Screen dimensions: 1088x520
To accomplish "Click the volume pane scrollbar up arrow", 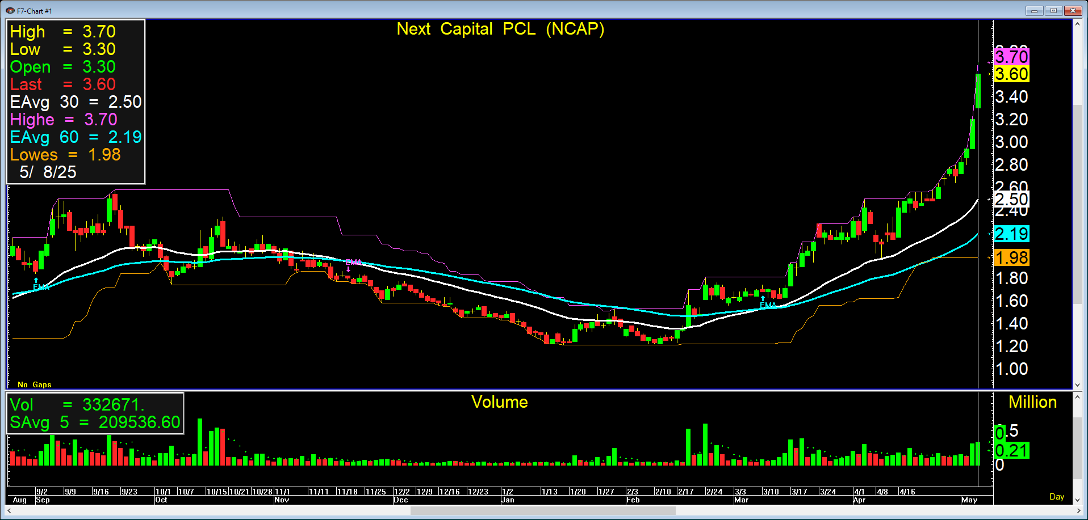I will coord(1077,397).
